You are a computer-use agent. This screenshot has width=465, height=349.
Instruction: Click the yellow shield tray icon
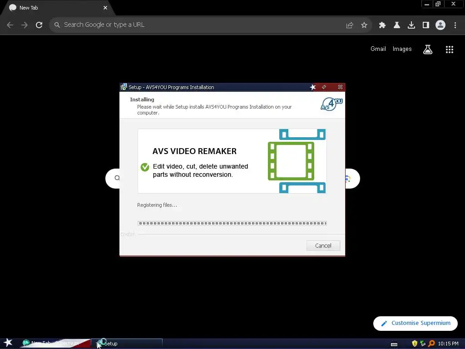click(x=415, y=344)
